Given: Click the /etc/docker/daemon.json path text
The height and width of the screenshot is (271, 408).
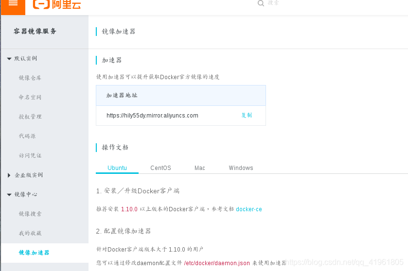Looking at the screenshot, I should pos(217,263).
